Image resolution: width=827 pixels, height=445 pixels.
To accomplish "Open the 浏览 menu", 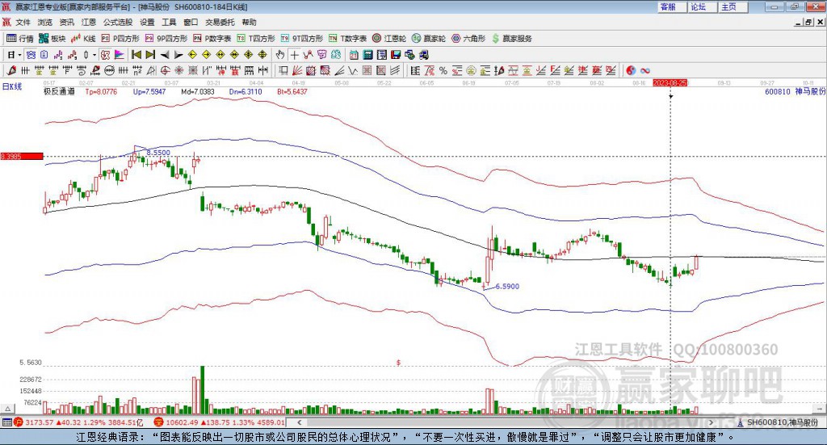I will click(x=45, y=22).
